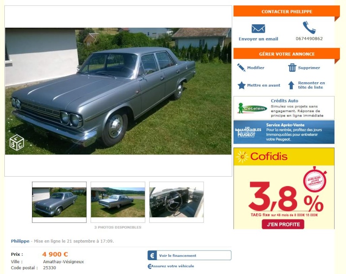346x274 pixels.
Task: Click the pencil Modifier icon
Action: coord(241,68)
